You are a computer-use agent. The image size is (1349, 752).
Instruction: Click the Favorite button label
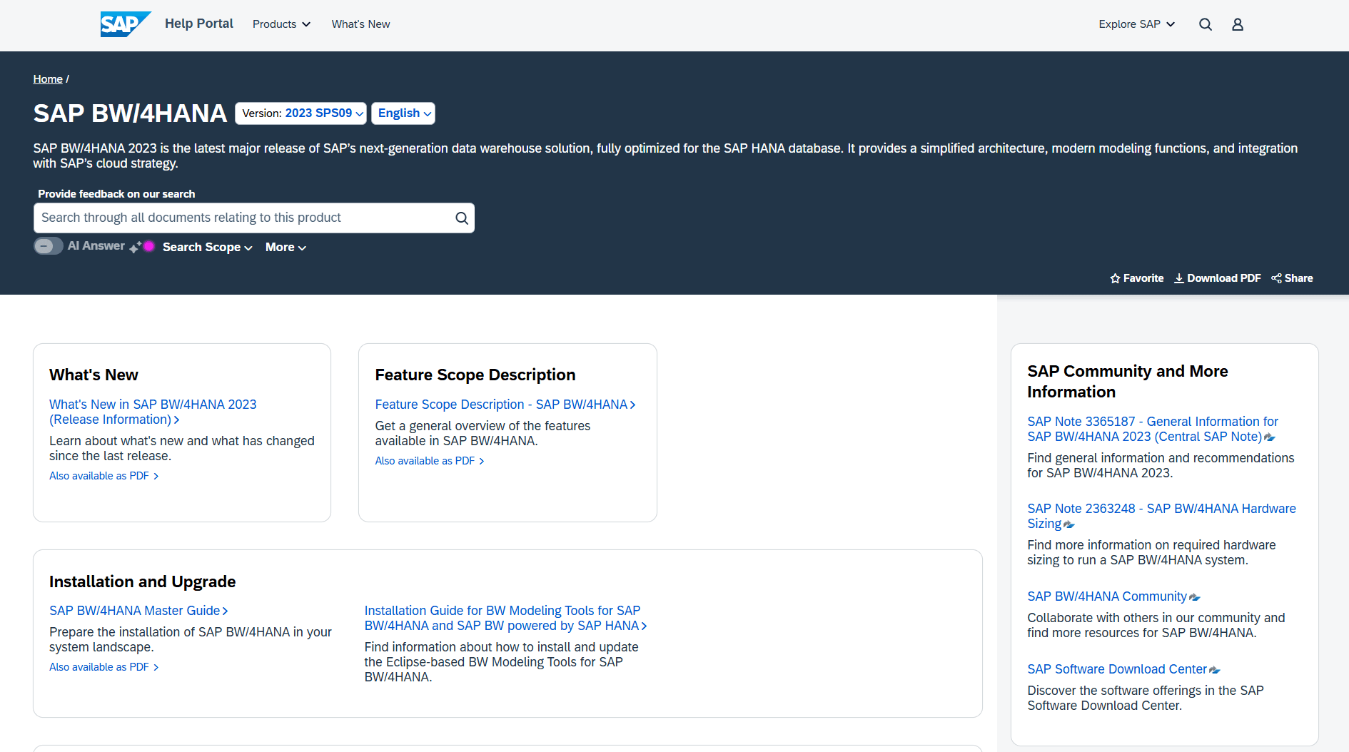1143,278
